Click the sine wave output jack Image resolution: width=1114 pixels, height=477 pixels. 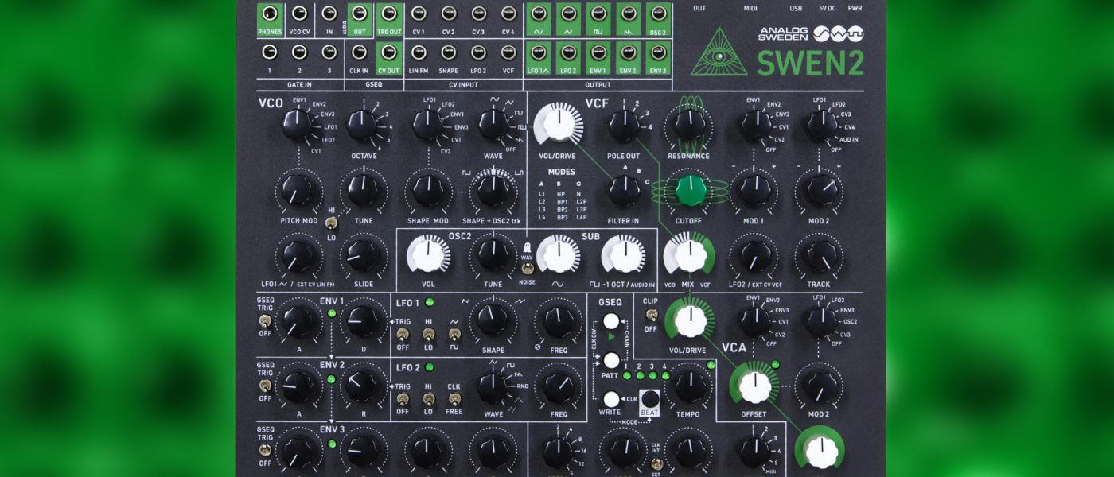click(539, 14)
